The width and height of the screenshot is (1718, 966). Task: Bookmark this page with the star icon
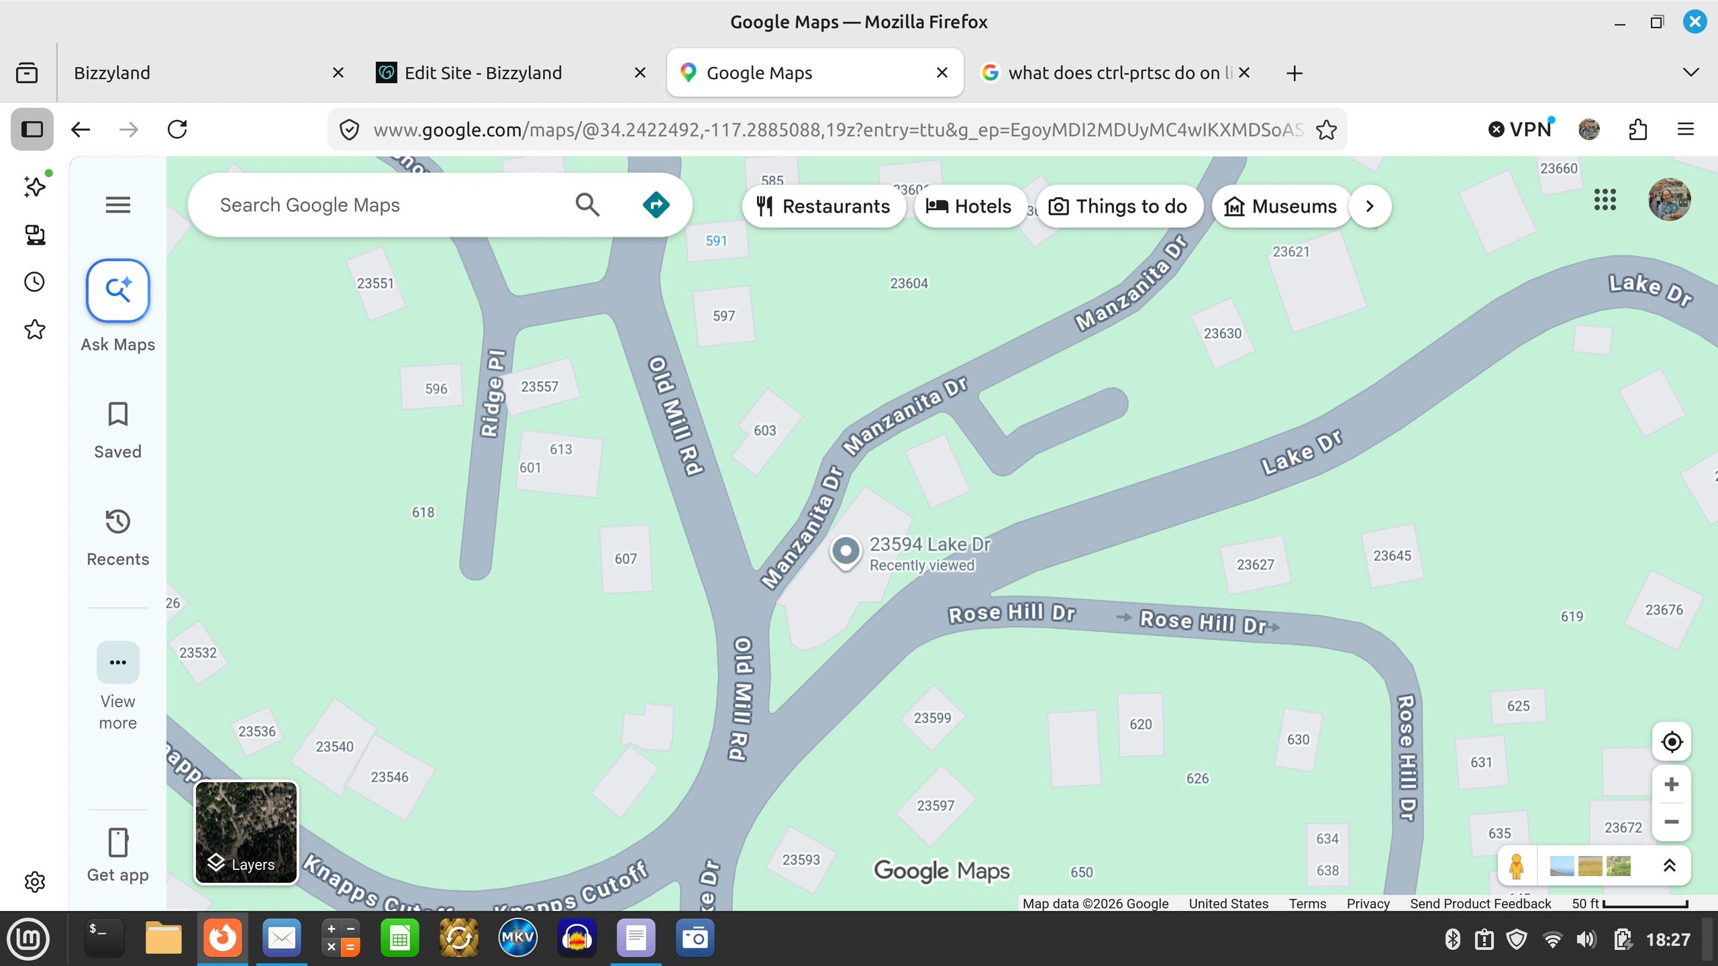(x=1326, y=129)
